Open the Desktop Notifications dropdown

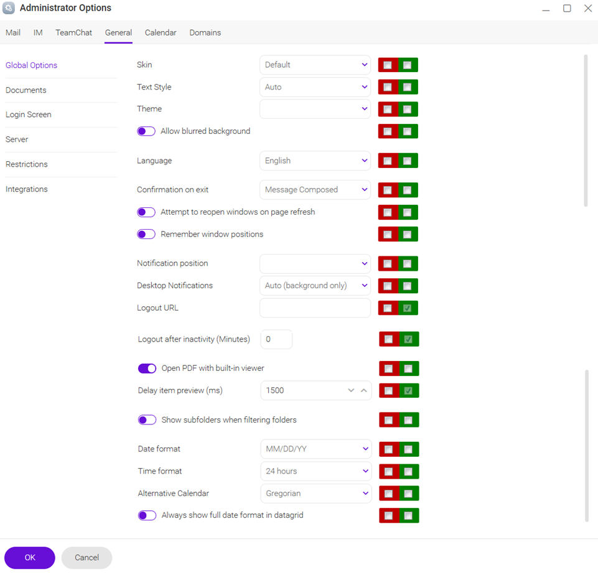point(315,286)
